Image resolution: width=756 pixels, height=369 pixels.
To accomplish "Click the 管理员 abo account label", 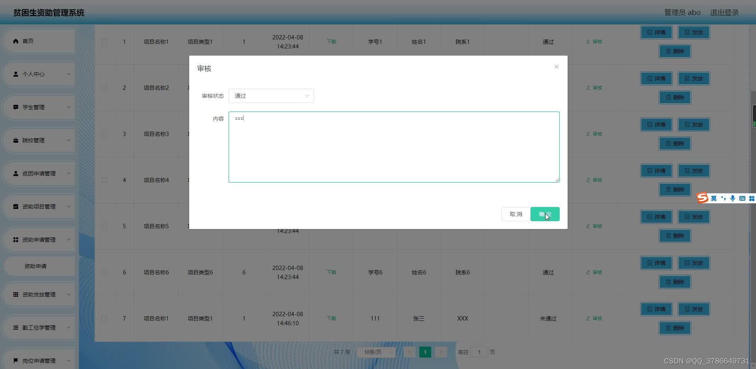I will tap(682, 13).
